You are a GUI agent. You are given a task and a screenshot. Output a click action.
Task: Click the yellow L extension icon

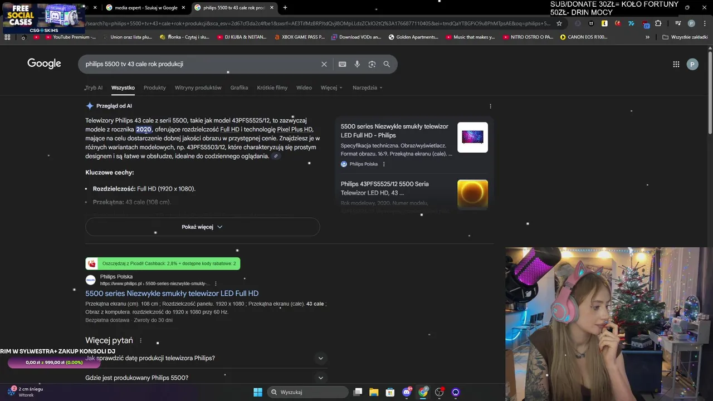604,23
